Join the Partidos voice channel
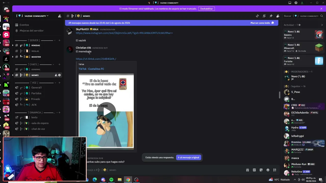Viewport: 326px width, 183px height. pyautogui.click(x=38, y=94)
